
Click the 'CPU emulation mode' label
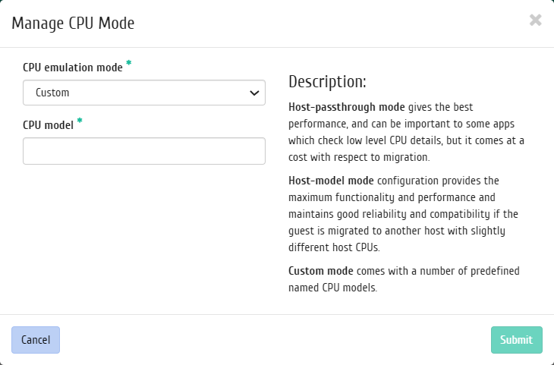pyautogui.click(x=73, y=67)
